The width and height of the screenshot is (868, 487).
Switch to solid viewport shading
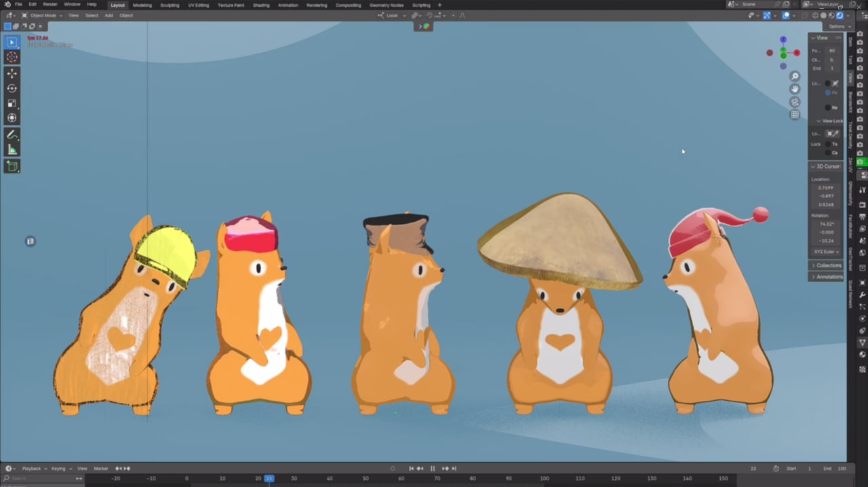click(824, 15)
